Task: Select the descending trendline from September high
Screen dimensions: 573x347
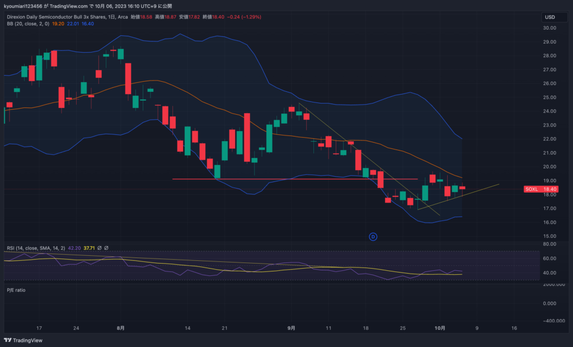Action: pyautogui.click(x=369, y=160)
